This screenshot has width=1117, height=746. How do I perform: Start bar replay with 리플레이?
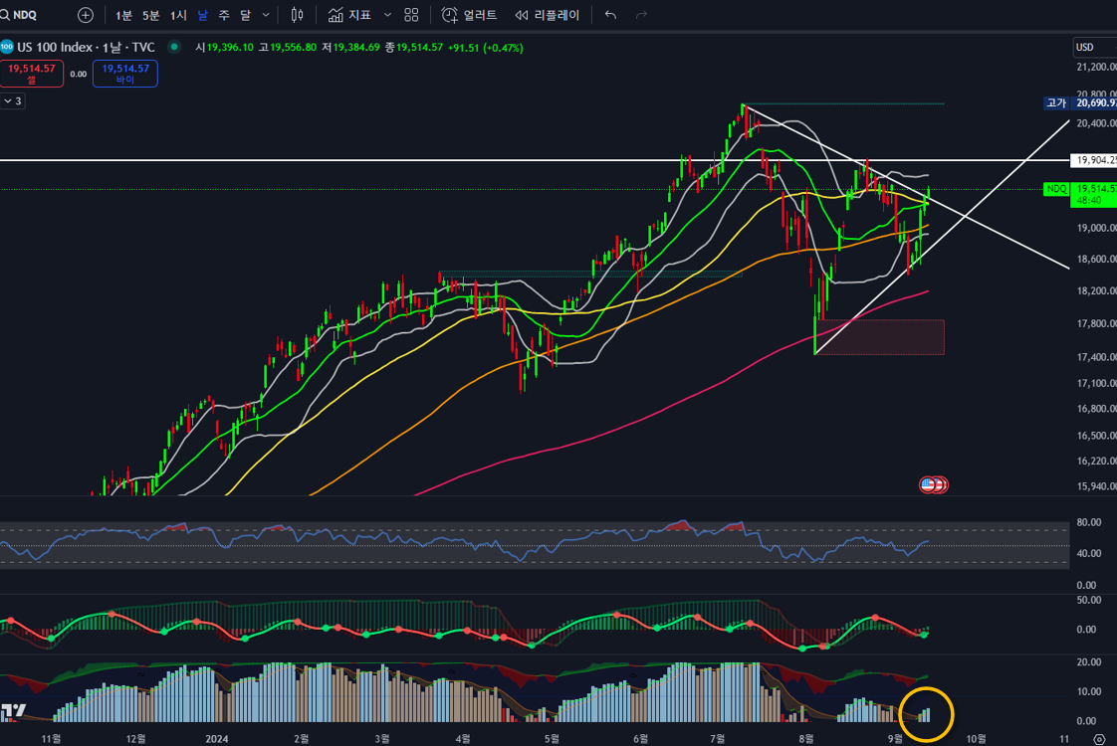tap(548, 15)
